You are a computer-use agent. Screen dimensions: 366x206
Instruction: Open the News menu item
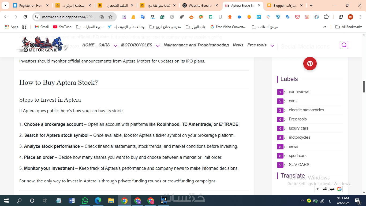tap(238, 45)
